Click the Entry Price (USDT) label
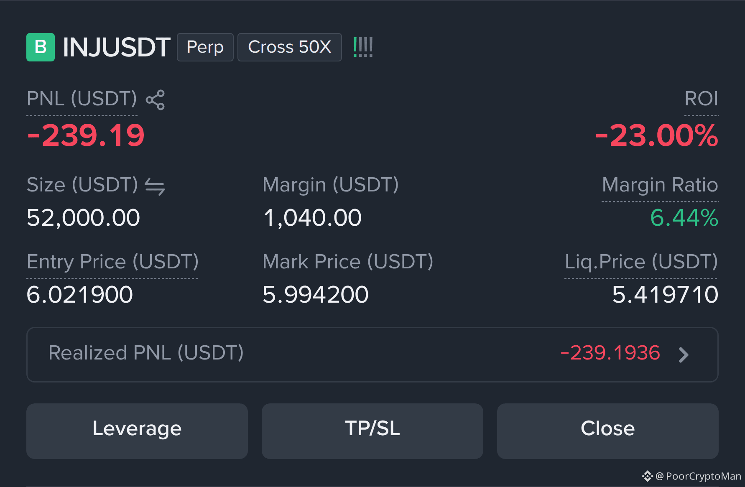 click(112, 262)
